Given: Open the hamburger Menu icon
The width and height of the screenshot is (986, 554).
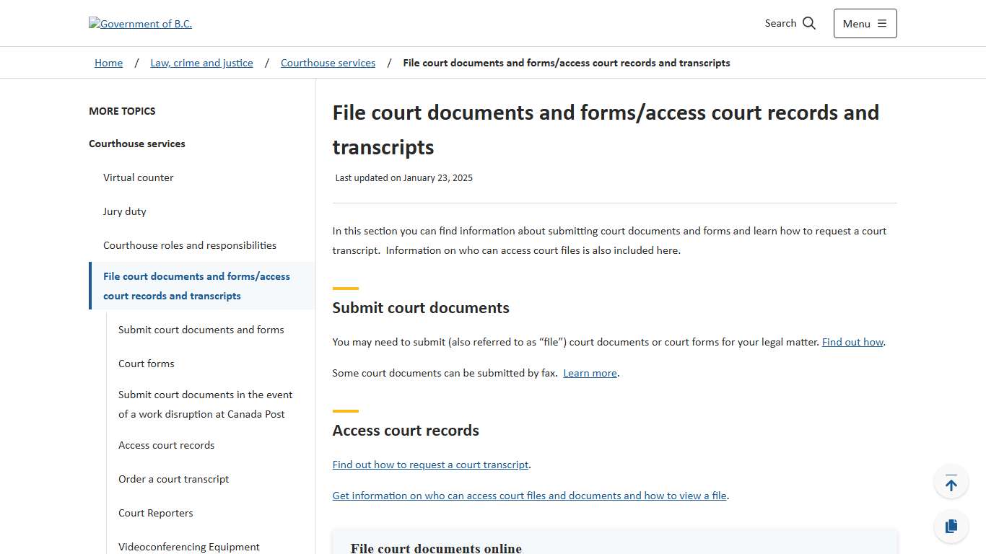Looking at the screenshot, I should tap(882, 22).
